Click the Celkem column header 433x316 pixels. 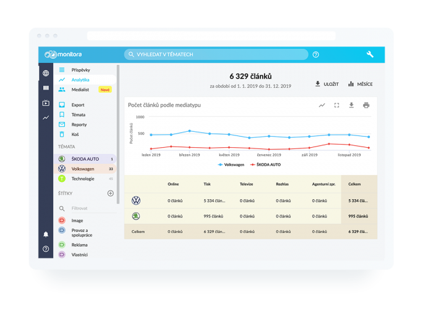[x=354, y=184]
